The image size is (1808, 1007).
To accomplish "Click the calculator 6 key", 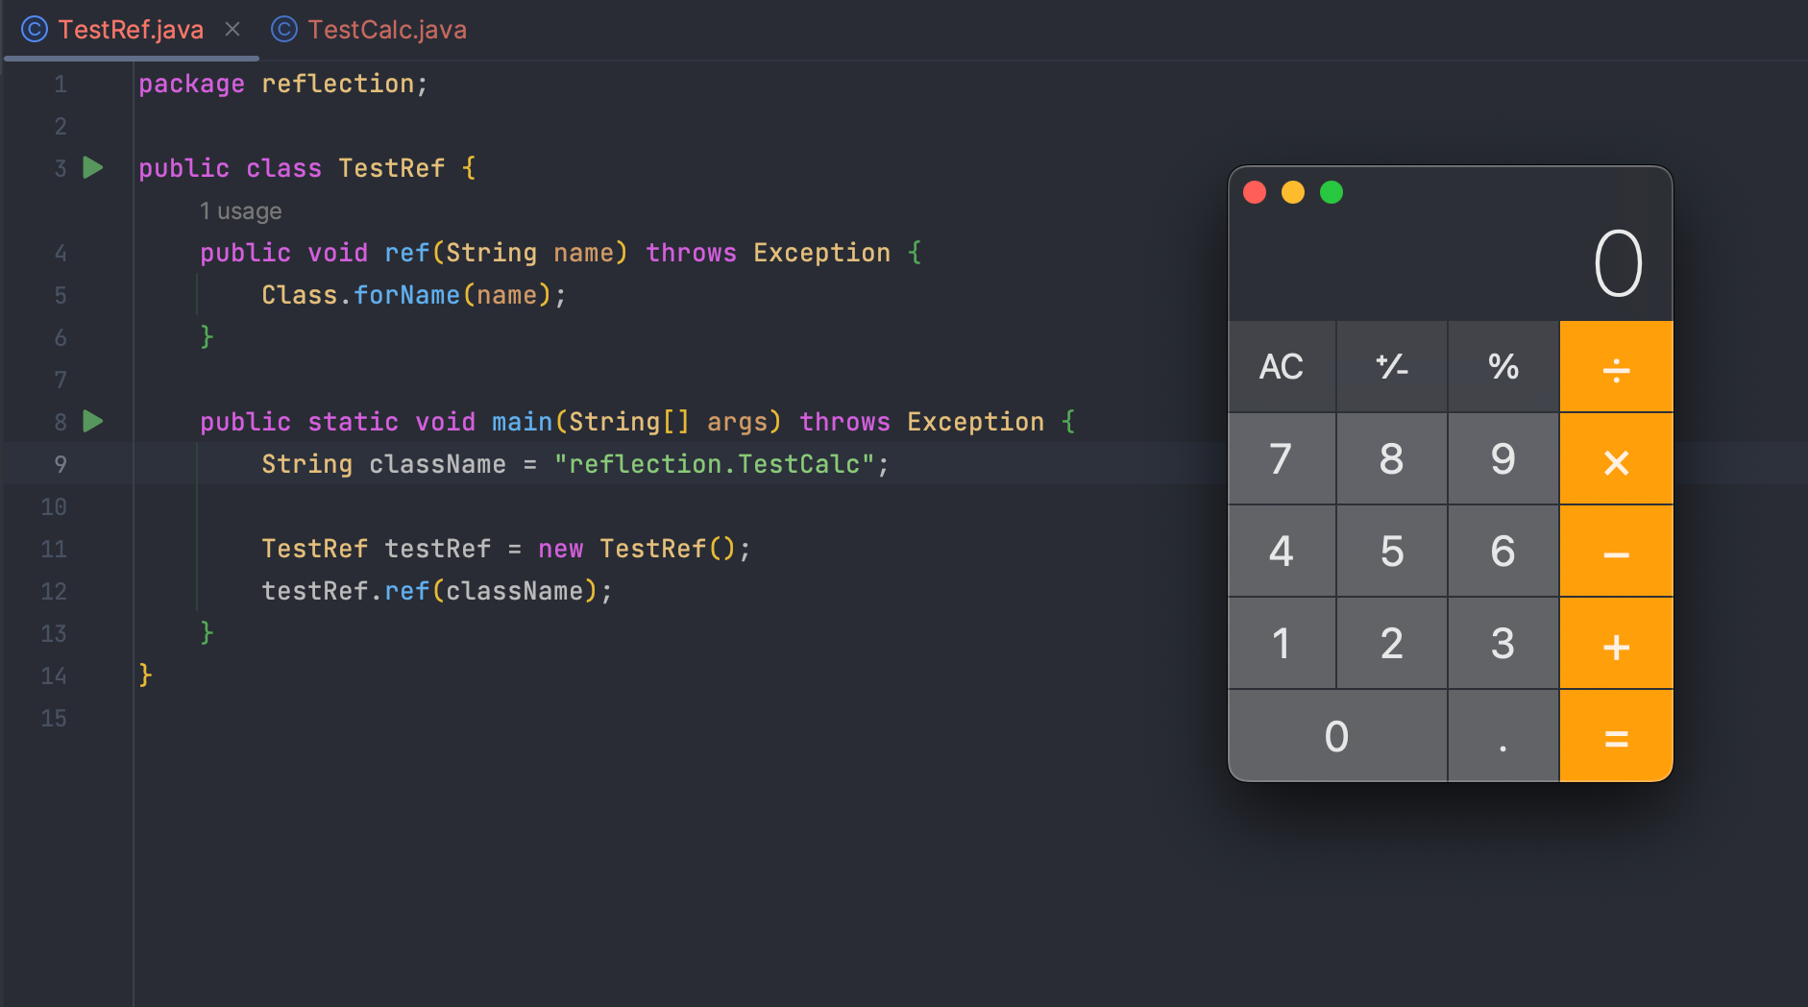I will [1503, 552].
